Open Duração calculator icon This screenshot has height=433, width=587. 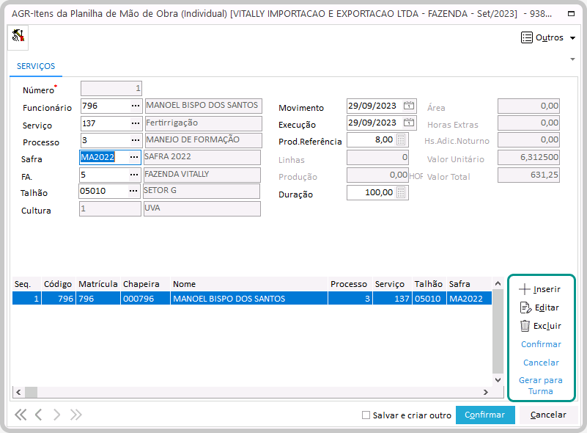[x=401, y=193]
